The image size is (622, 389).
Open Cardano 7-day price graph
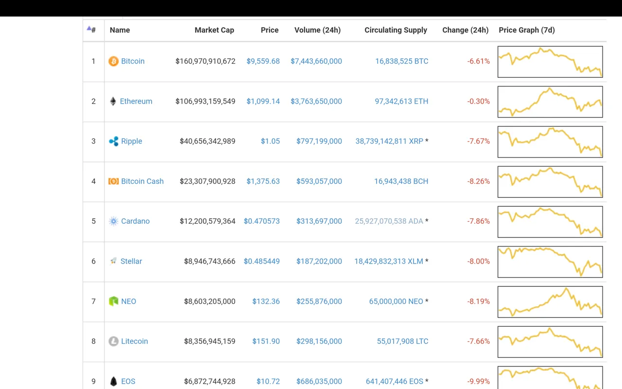pyautogui.click(x=550, y=222)
